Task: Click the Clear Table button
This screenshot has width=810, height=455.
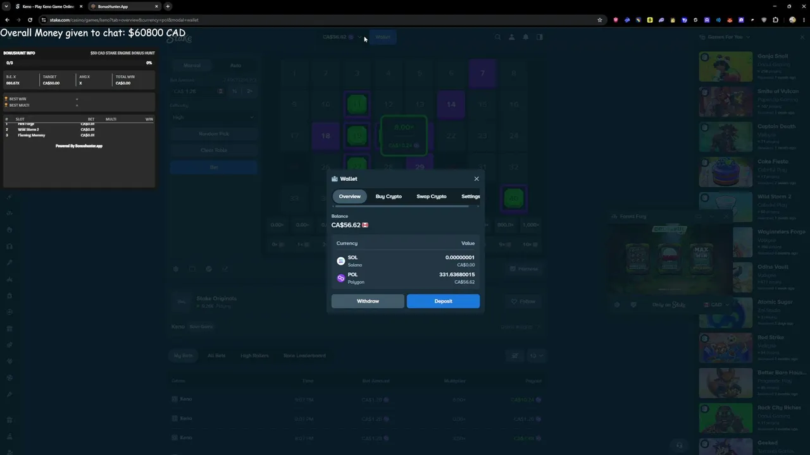Action: pos(214,150)
